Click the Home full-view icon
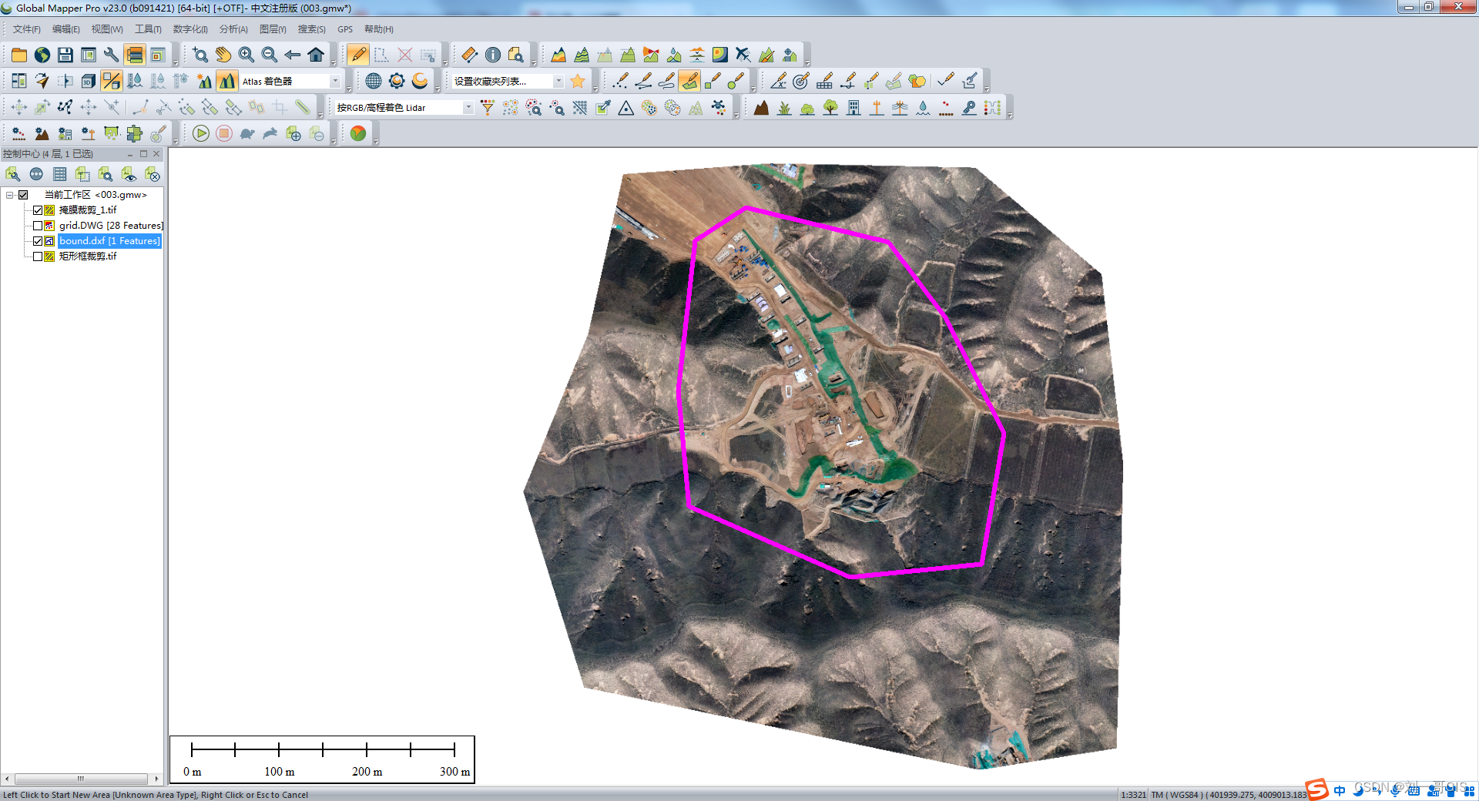Viewport: 1479px width, 801px height. [x=316, y=55]
